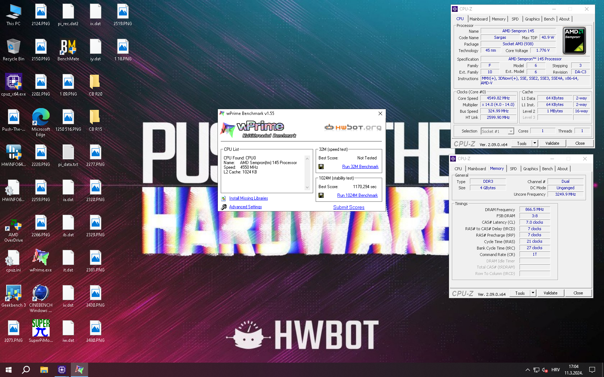Launch SuperPiMod desktop icon
This screenshot has height=377, width=604.
pos(41,331)
